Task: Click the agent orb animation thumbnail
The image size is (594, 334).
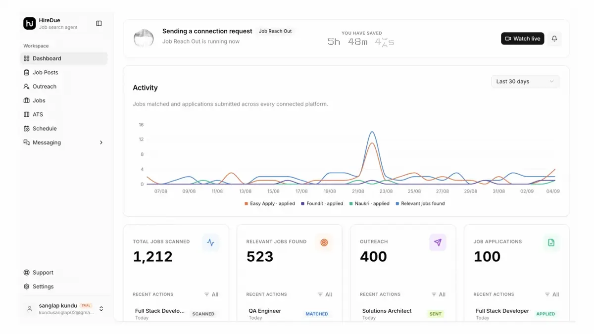Action: point(144,38)
